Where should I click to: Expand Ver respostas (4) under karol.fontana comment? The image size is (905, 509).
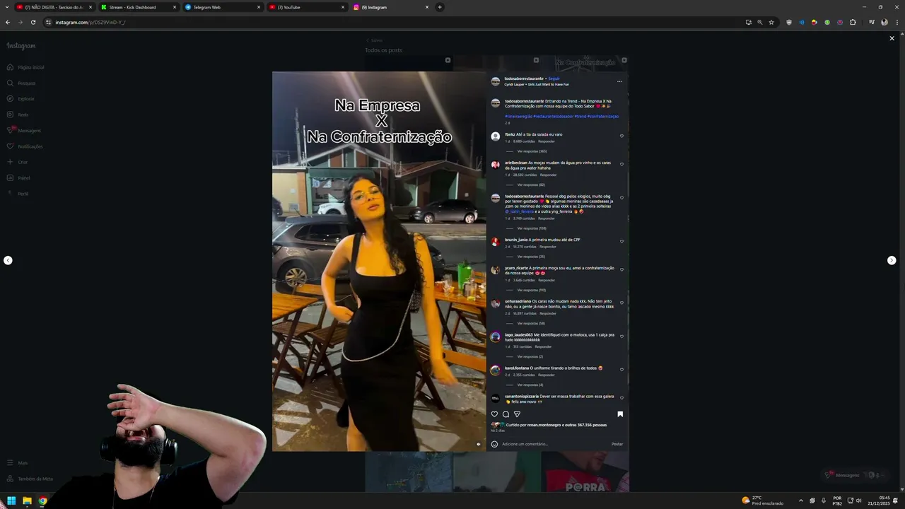(x=530, y=385)
